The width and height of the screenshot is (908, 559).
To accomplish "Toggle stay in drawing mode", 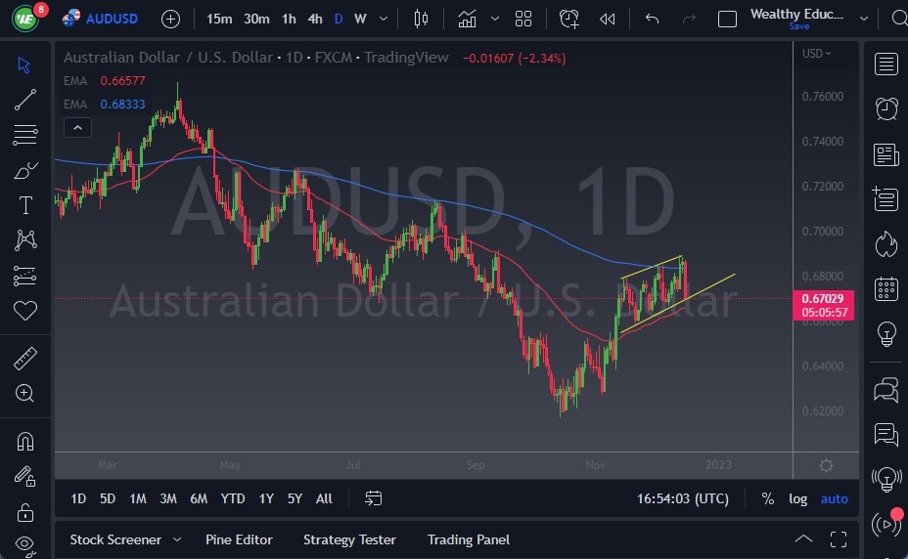I will click(24, 477).
